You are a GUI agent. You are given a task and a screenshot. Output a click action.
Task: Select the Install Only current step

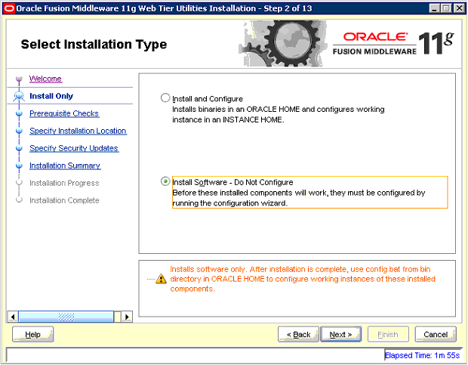[x=51, y=96]
